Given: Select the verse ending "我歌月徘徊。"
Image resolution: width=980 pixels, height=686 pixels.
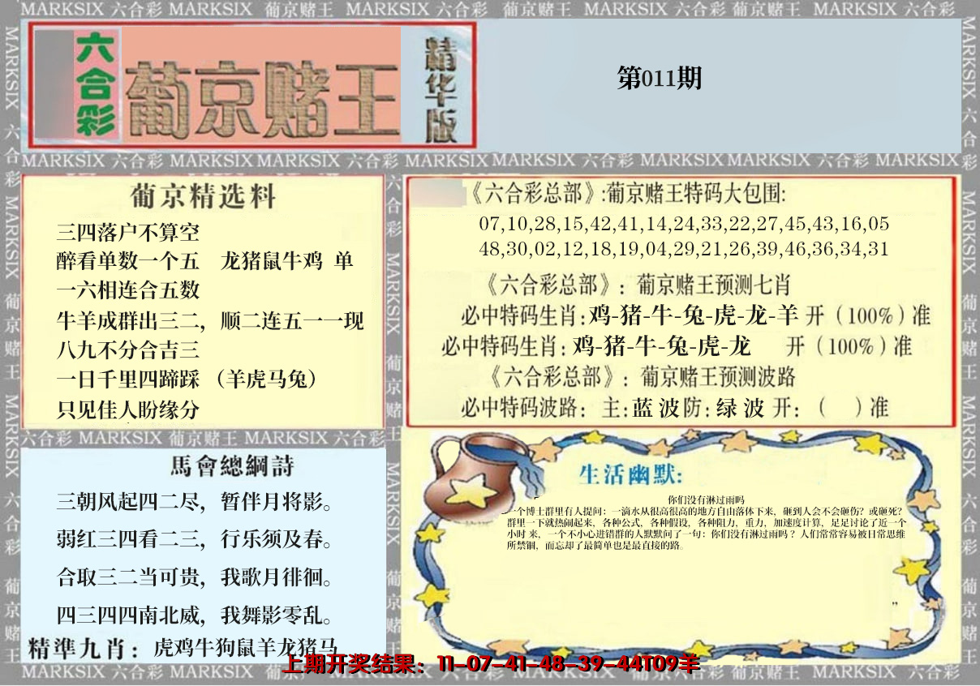Looking at the screenshot, I should pyautogui.click(x=277, y=578).
